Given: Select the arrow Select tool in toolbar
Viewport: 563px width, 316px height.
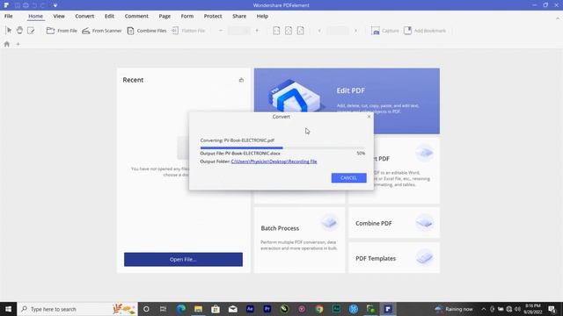Looking at the screenshot, I should coord(9,31).
